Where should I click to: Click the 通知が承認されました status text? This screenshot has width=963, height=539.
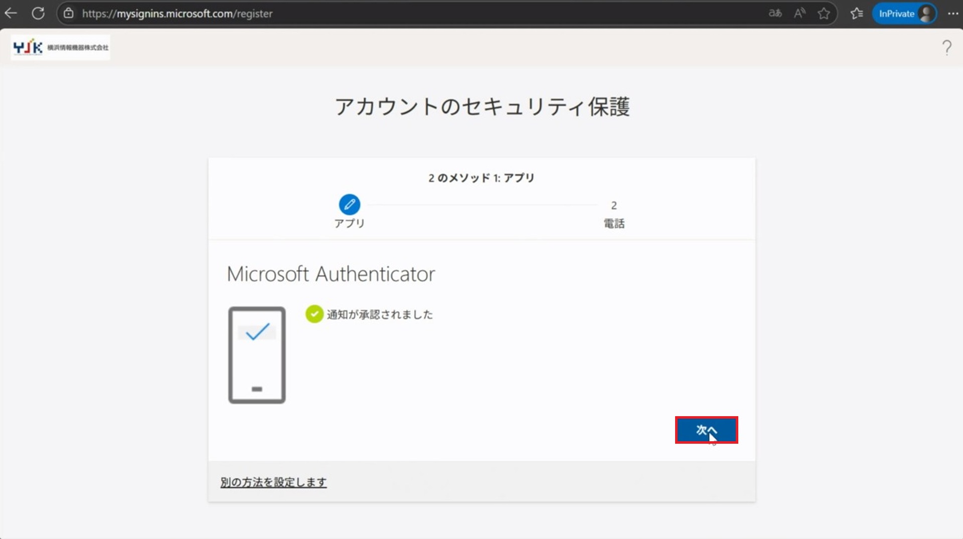(380, 314)
